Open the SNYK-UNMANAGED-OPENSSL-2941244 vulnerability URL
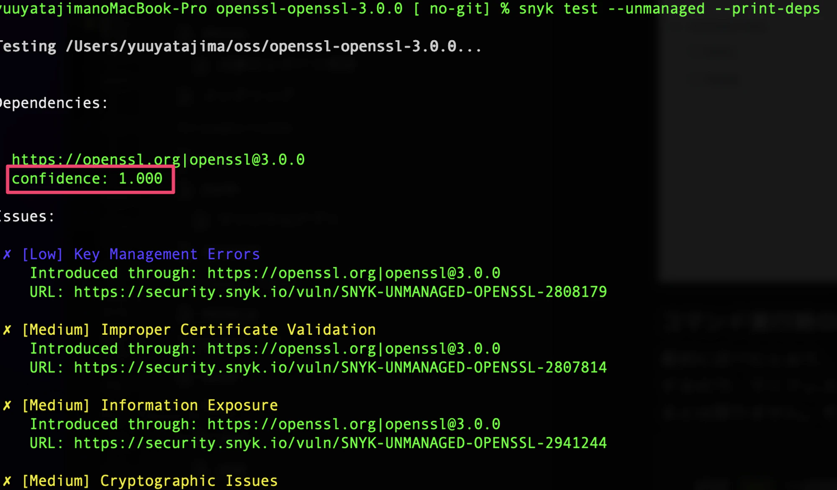 click(340, 443)
